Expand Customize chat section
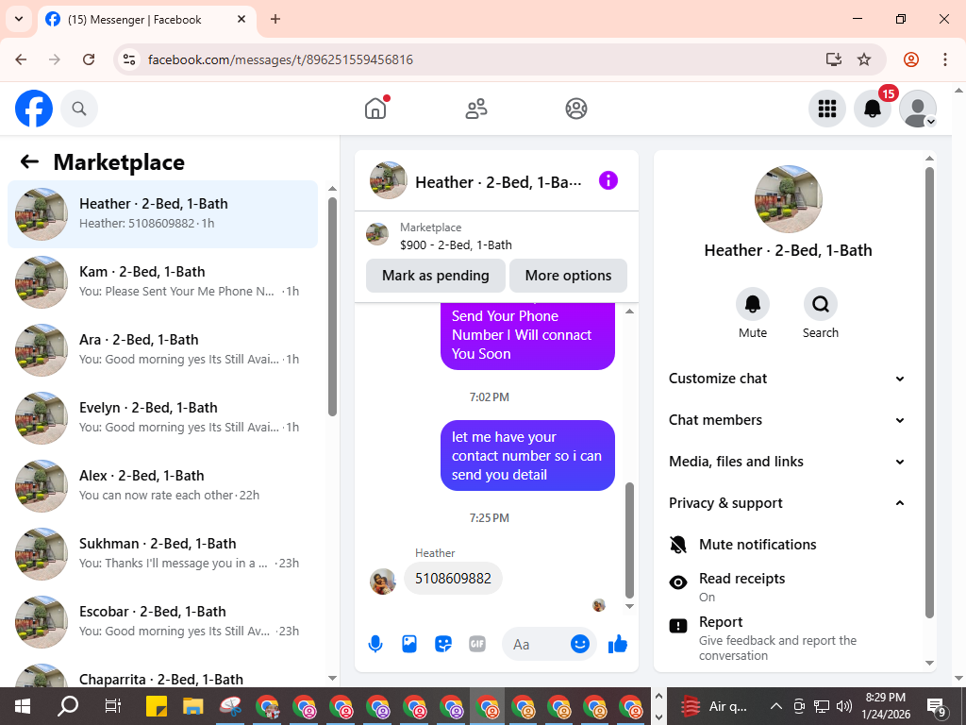966x725 pixels. click(x=788, y=379)
